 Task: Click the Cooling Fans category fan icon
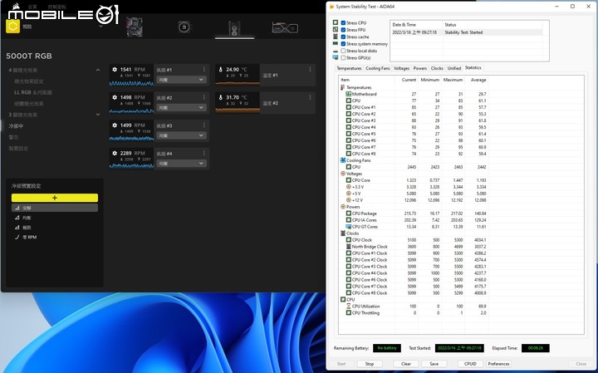342,160
